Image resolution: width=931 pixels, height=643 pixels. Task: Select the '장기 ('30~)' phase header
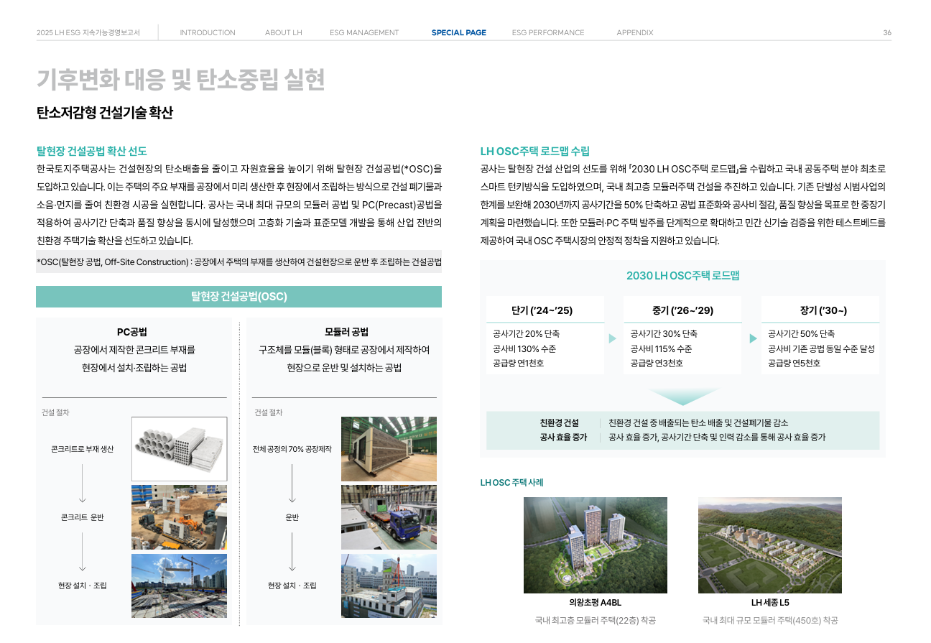click(823, 310)
